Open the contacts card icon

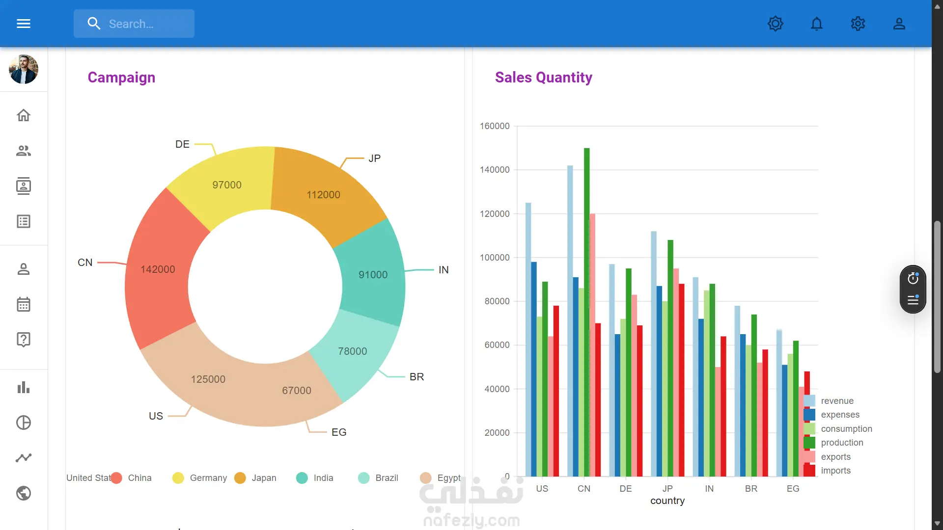tap(24, 186)
